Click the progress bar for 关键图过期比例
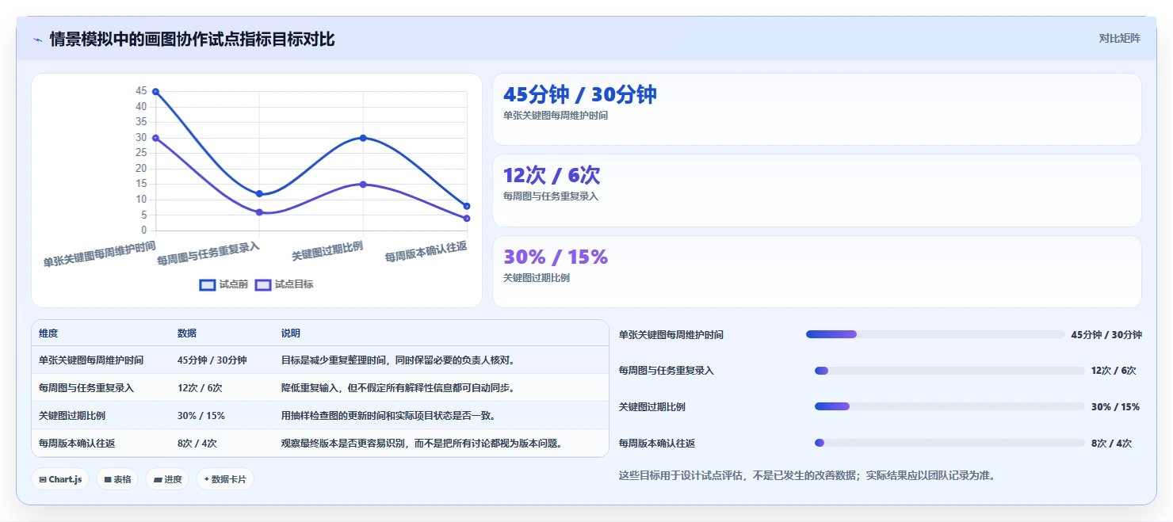 [x=949, y=406]
